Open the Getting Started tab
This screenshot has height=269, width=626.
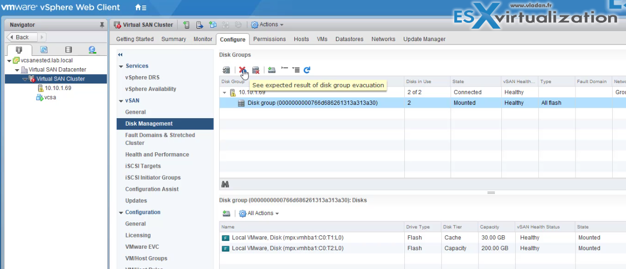pos(135,39)
